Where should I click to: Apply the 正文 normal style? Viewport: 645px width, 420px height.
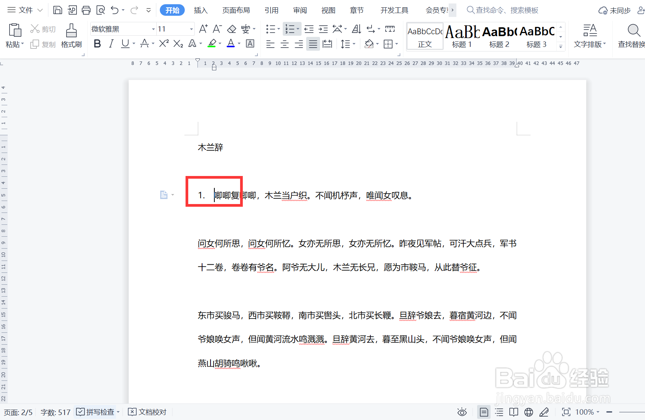coord(425,37)
